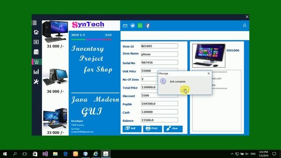
Task: Show hidden system tray icons
Action: (x=232, y=154)
